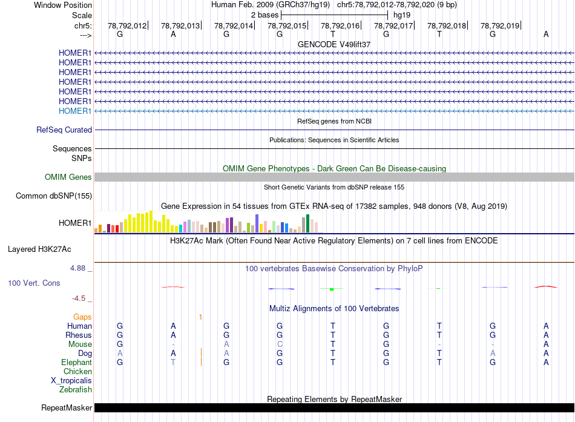The height and width of the screenshot is (422, 575).
Task: Select the Elephant alignment row label
Action: pyautogui.click(x=76, y=362)
